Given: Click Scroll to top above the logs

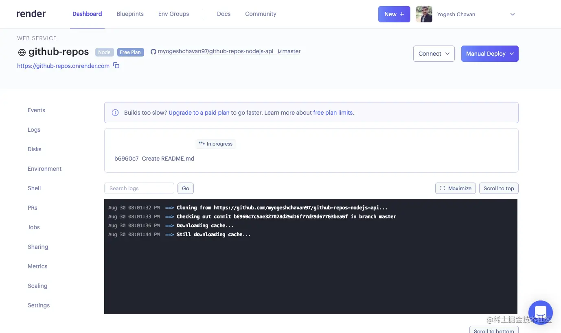Looking at the screenshot, I should coord(498,188).
